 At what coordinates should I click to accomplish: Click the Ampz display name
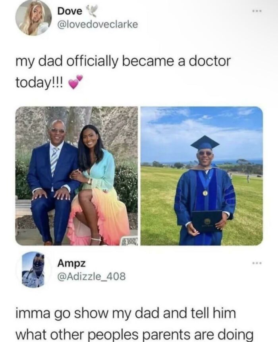(x=71, y=264)
